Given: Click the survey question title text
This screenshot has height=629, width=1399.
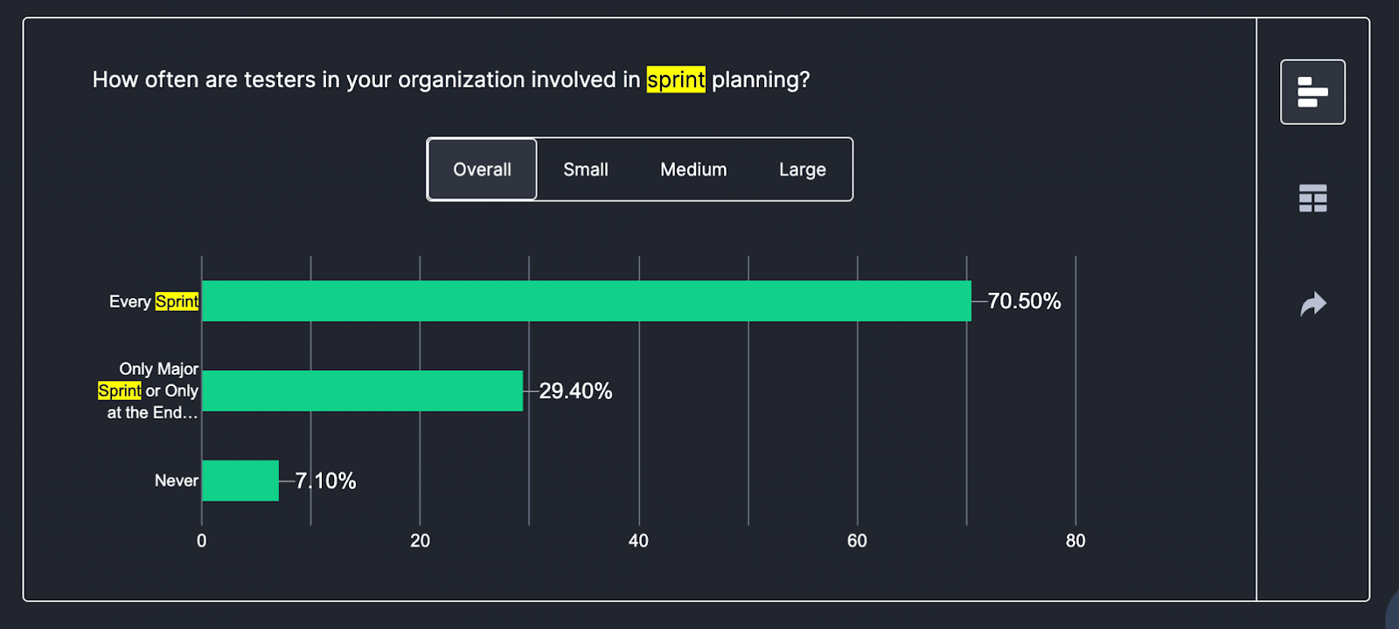Looking at the screenshot, I should pyautogui.click(x=450, y=79).
